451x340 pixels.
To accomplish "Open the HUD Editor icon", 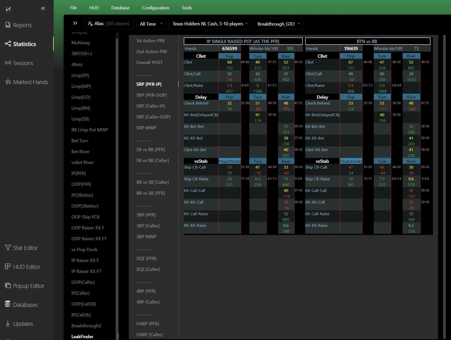I will coord(8,267).
